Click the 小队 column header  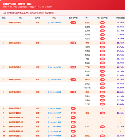click(x=20, y=18)
